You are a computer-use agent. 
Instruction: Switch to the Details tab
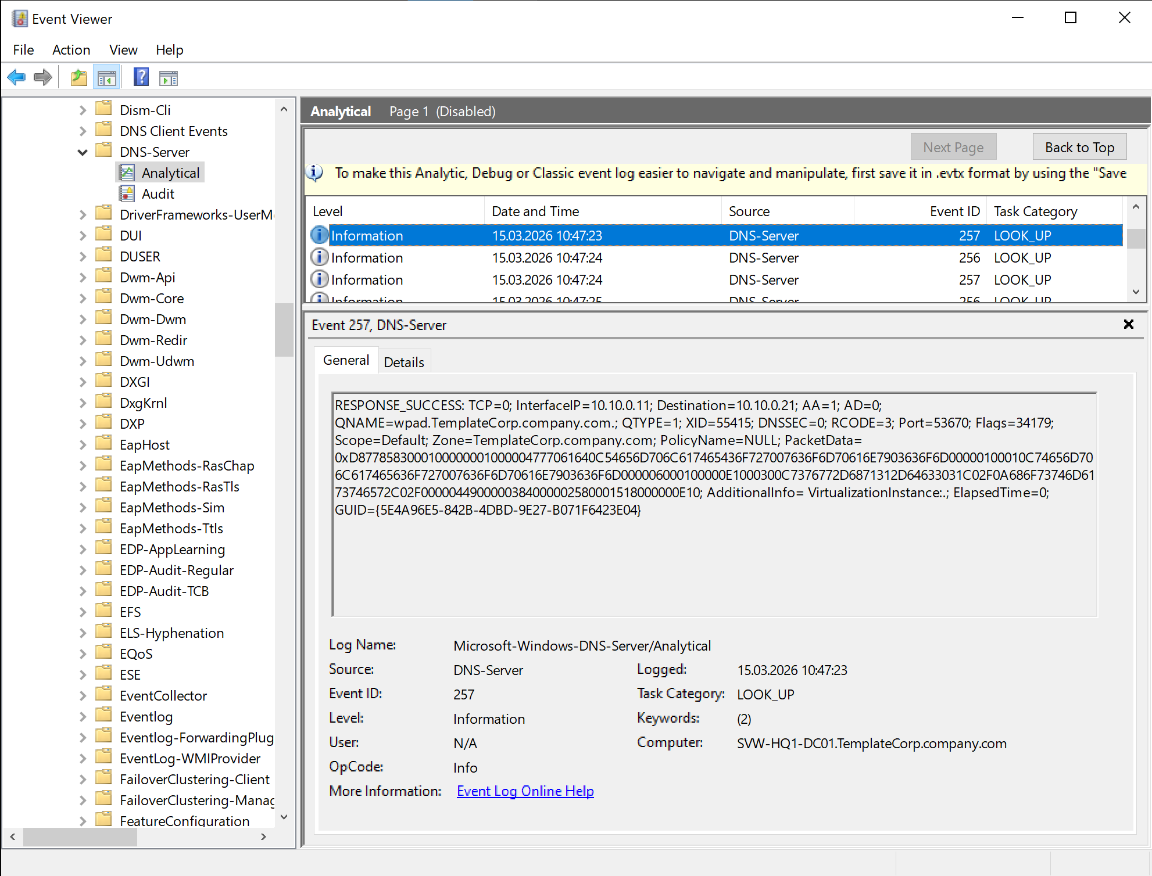click(x=404, y=362)
